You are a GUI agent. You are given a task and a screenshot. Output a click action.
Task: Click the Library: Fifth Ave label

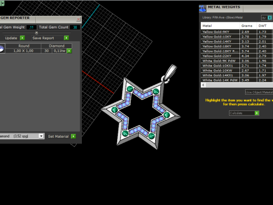coord(222,18)
